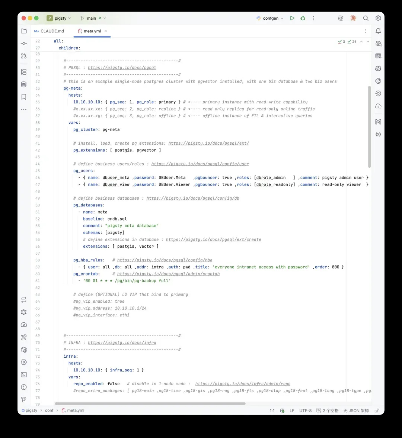Image resolution: width=402 pixels, height=438 pixels.
Task: Jump to next highlighted problem arrow
Action: click(x=368, y=42)
